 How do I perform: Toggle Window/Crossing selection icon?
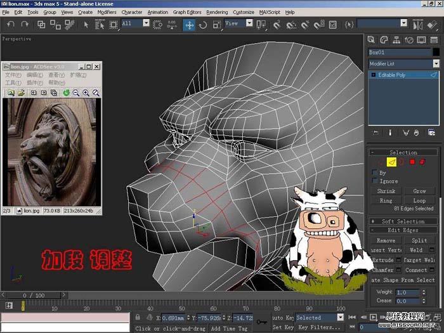point(157,25)
